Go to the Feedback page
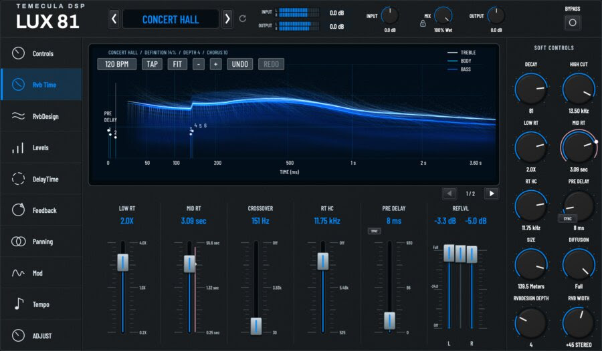The height and width of the screenshot is (351, 602). pyautogui.click(x=41, y=210)
